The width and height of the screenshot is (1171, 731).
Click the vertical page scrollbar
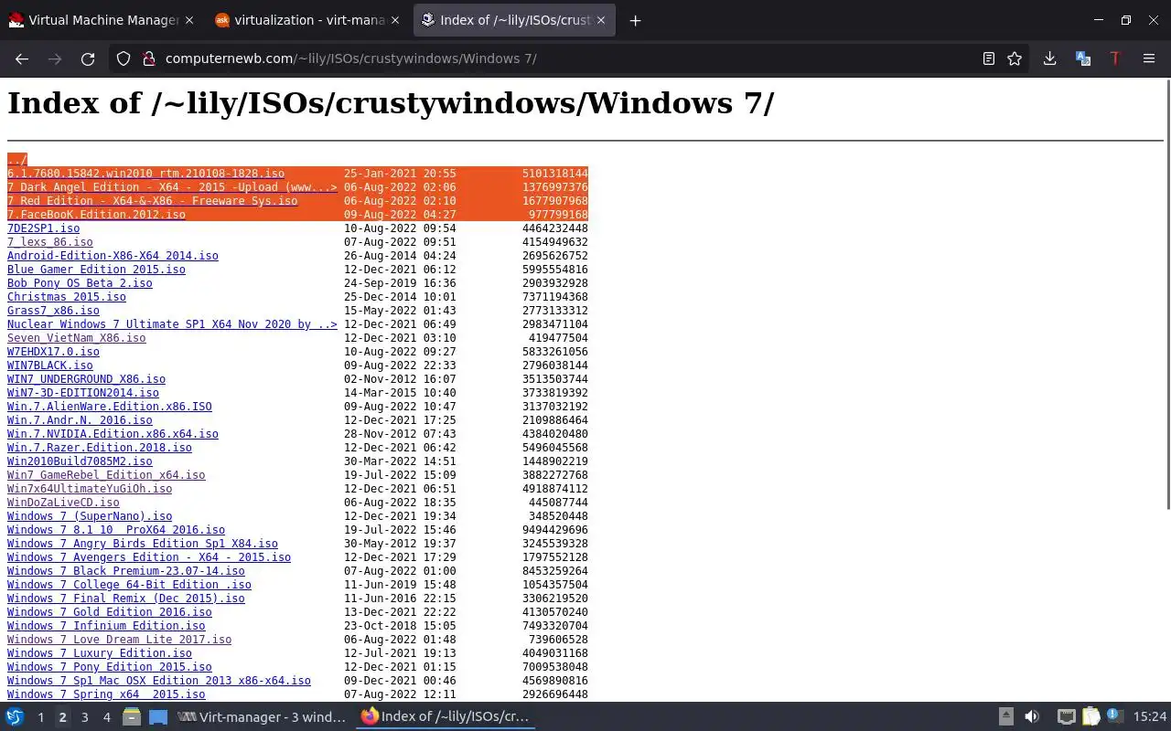click(x=1167, y=295)
